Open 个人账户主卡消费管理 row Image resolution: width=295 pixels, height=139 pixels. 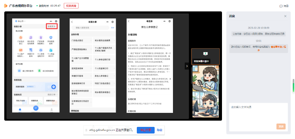pyautogui.click(x=81, y=60)
